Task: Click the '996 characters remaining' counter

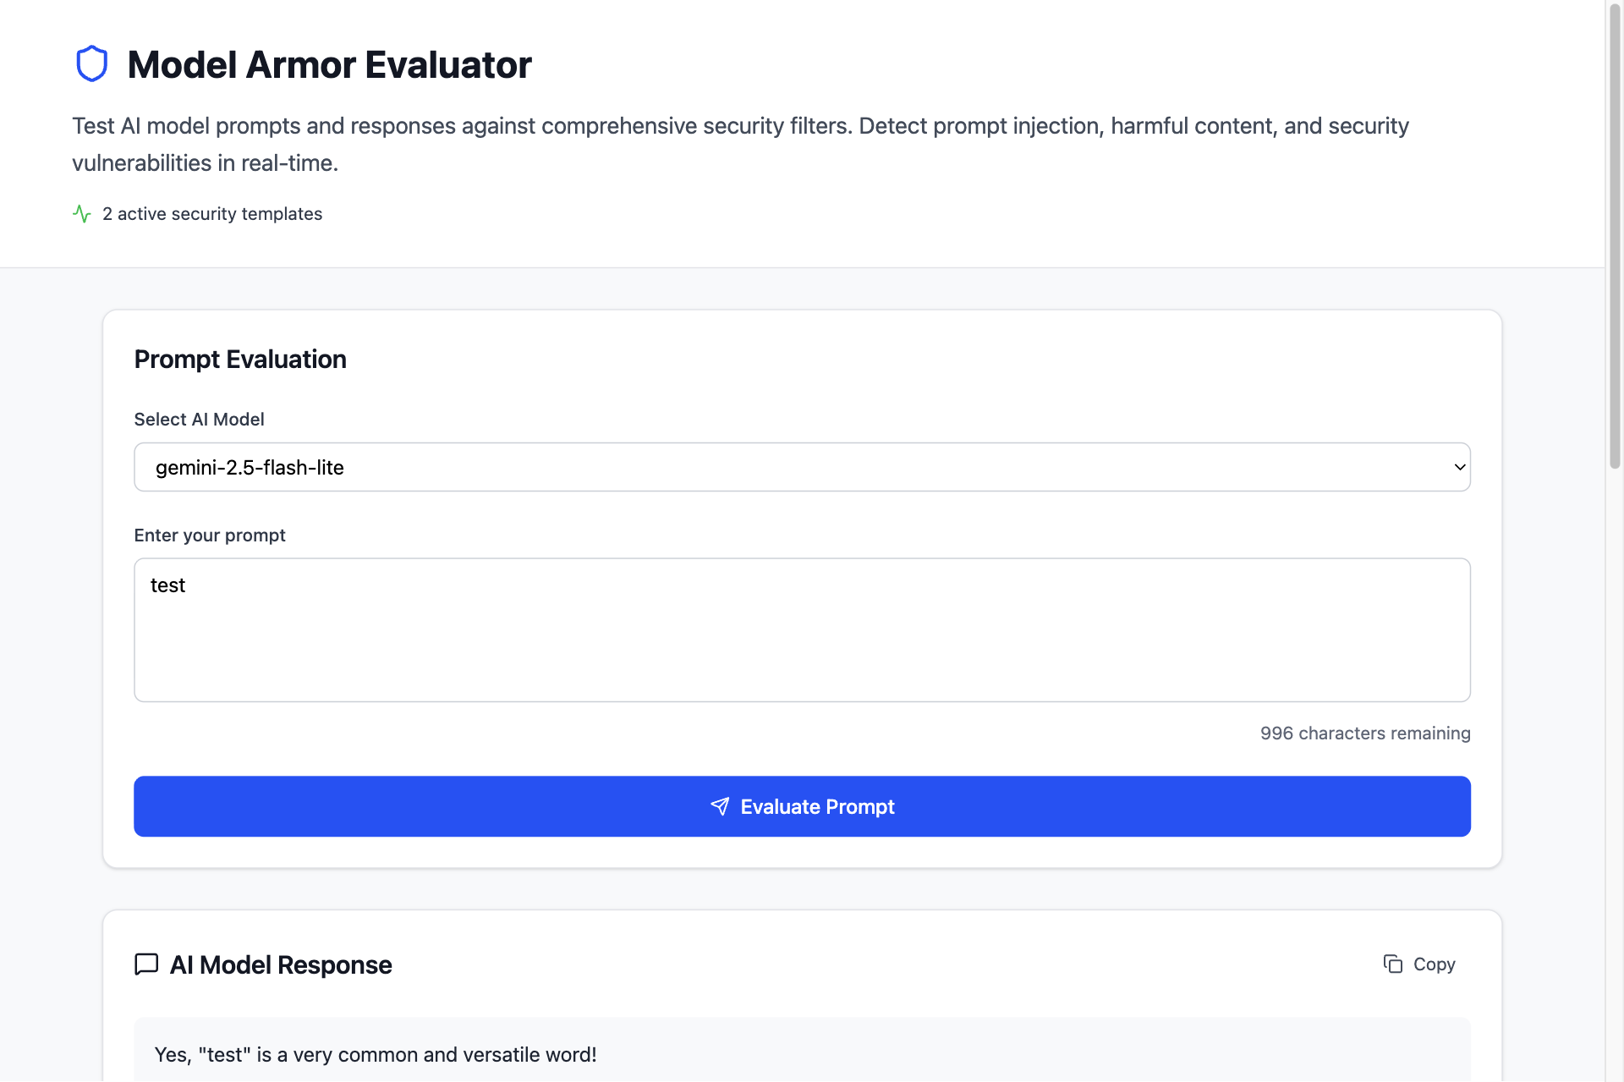Action: pyautogui.click(x=1364, y=733)
